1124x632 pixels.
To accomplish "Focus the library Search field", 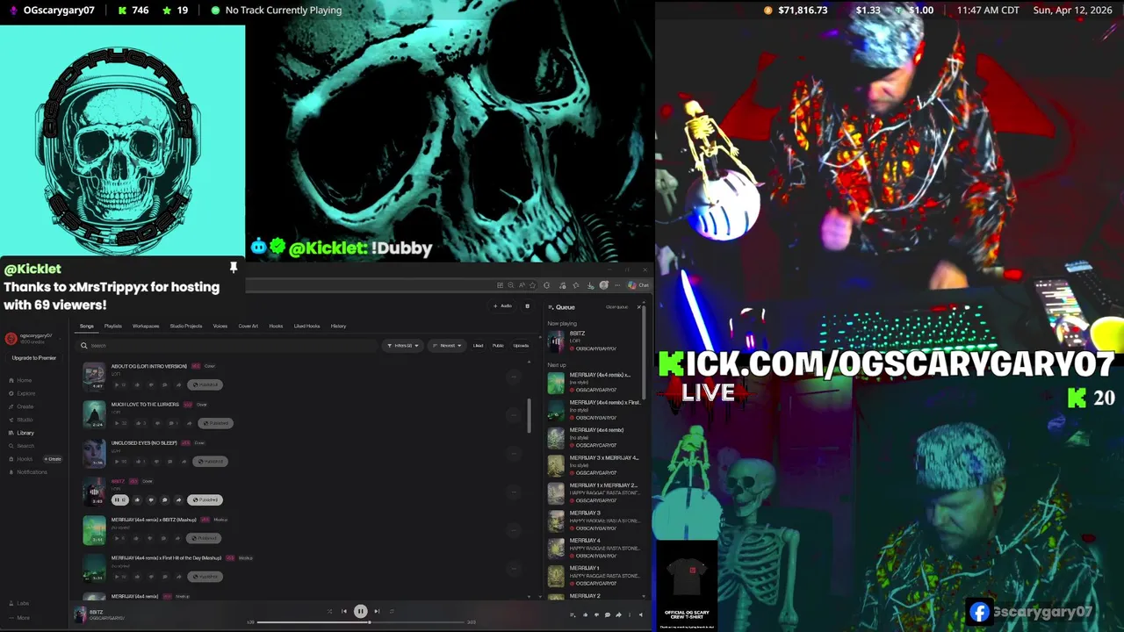I will 228,345.
